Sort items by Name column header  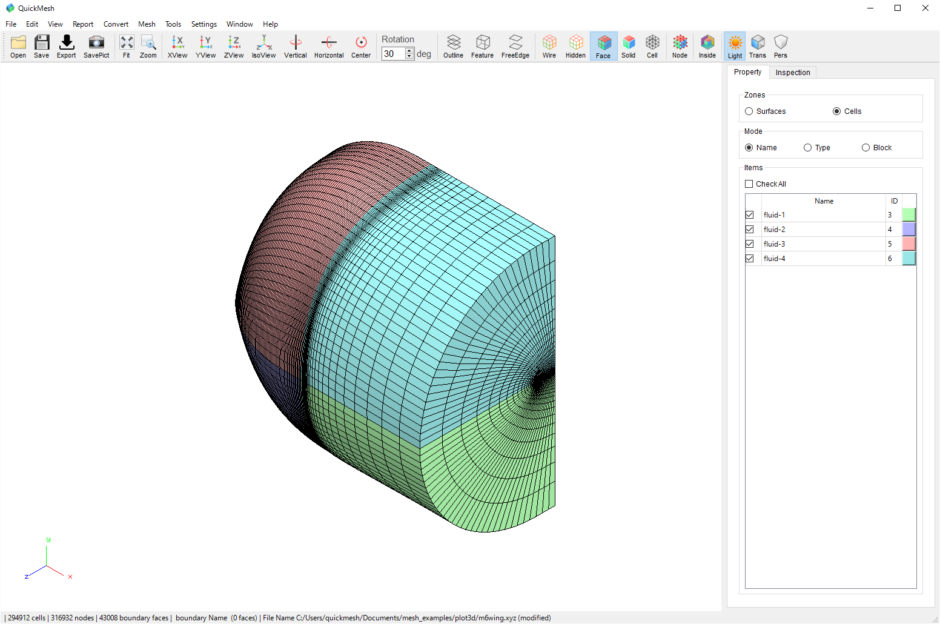[x=824, y=201]
